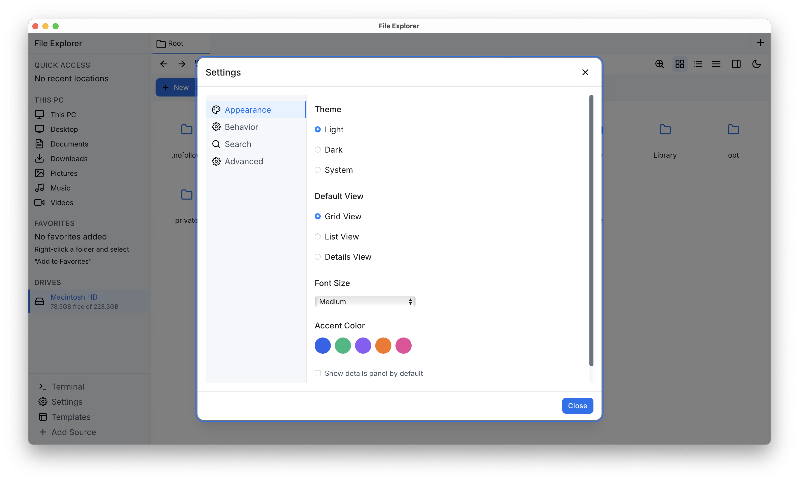Click the settings dialog vertical scrollbar
Screen dimensions: 799x482
591,230
